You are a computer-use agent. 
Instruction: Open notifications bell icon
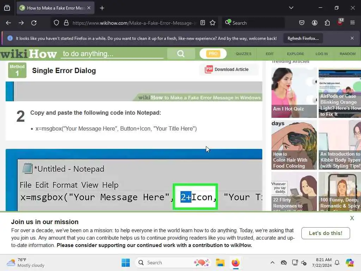[337, 263]
